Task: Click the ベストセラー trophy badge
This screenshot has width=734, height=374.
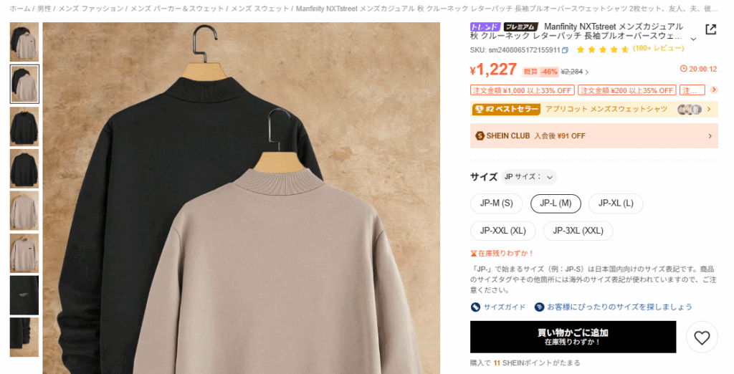Action: point(506,109)
